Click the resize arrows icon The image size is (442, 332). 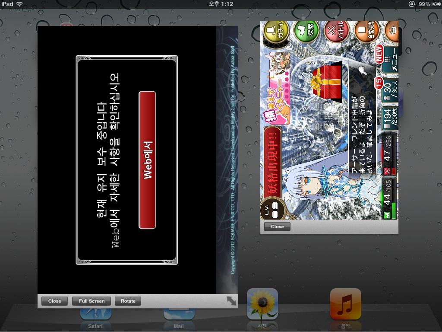pyautogui.click(x=231, y=301)
